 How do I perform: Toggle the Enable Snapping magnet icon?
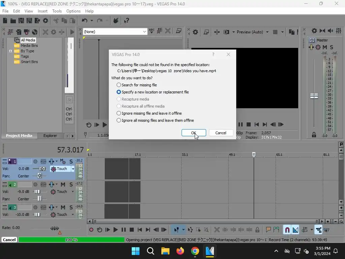pyautogui.click(x=287, y=230)
